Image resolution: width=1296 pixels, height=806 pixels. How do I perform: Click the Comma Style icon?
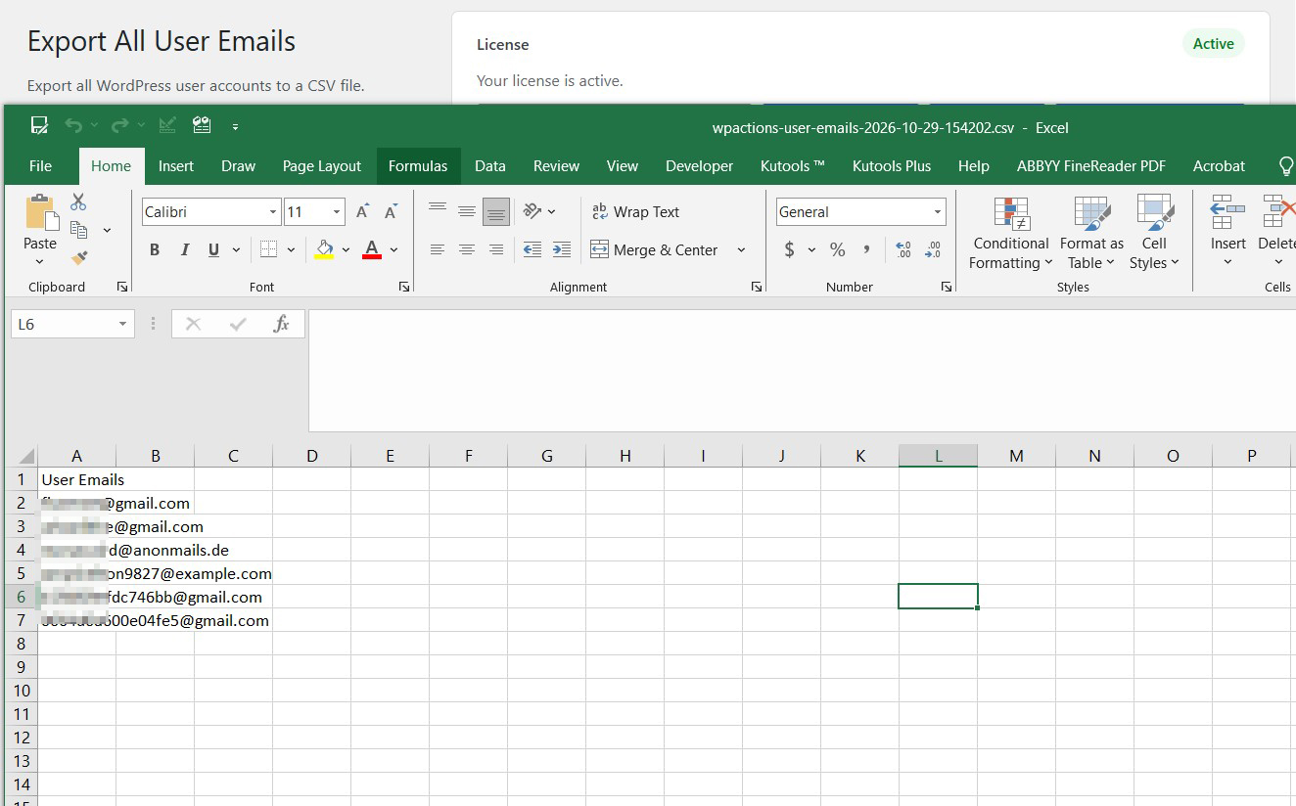coord(866,250)
